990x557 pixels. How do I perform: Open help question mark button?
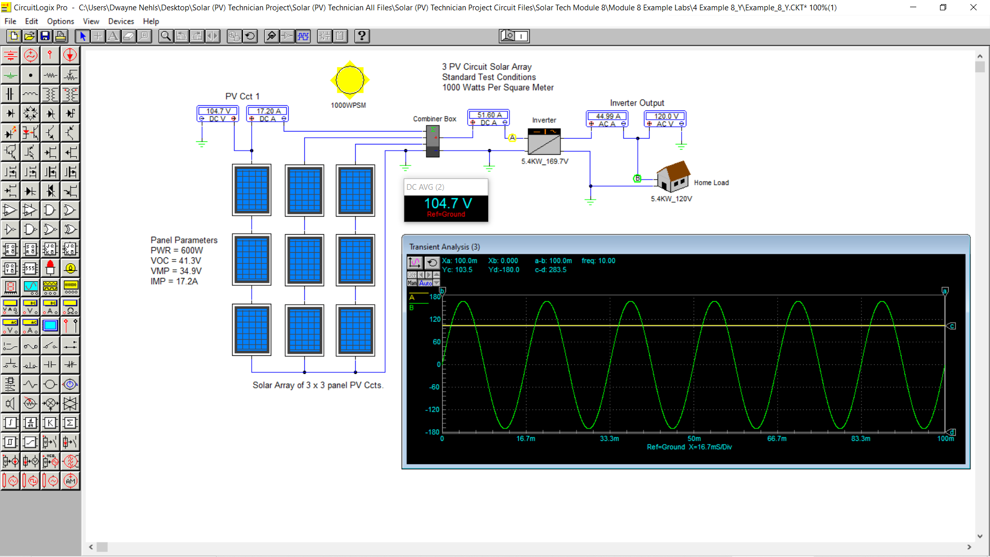[x=362, y=36]
